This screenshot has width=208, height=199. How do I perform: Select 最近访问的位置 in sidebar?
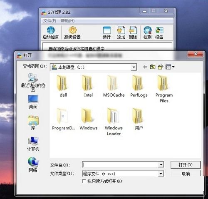point(33,82)
